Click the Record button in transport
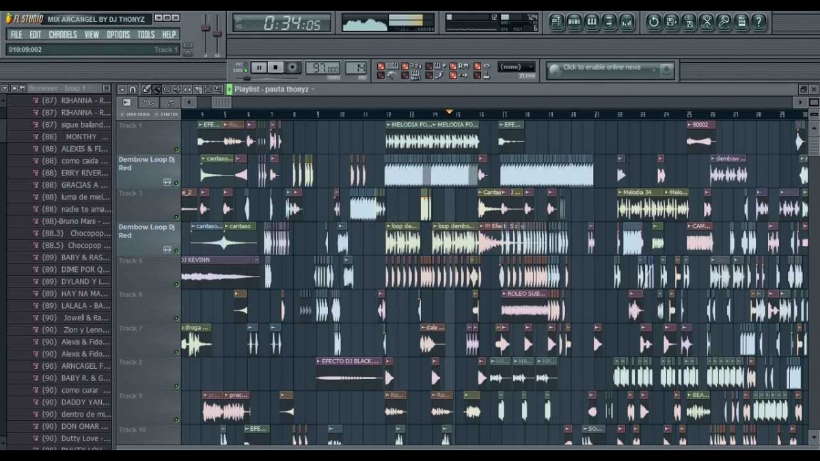The width and height of the screenshot is (820, 461). pyautogui.click(x=293, y=67)
